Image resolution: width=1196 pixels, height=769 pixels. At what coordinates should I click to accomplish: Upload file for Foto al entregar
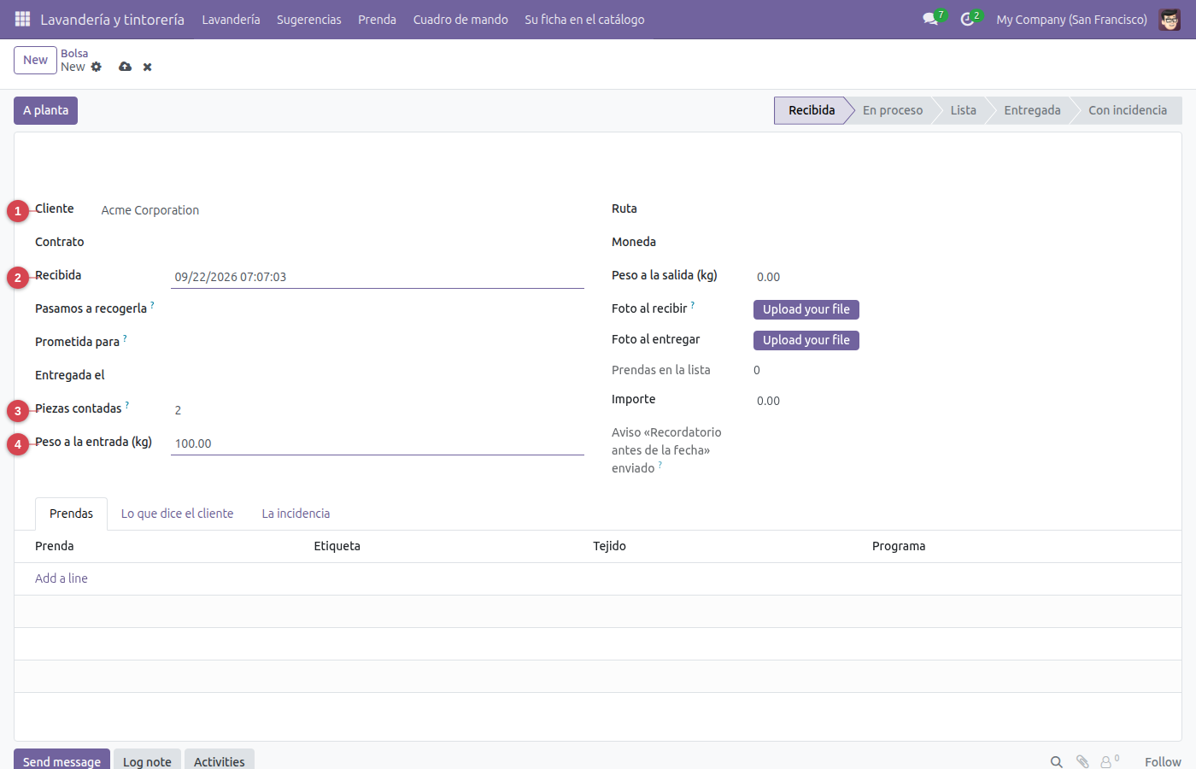[x=806, y=340]
